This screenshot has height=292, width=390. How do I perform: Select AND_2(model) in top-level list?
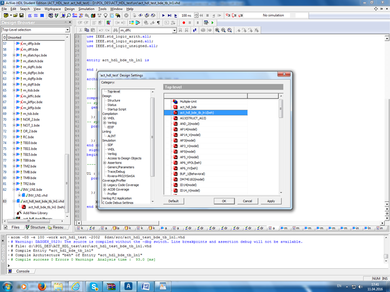pos(189,124)
